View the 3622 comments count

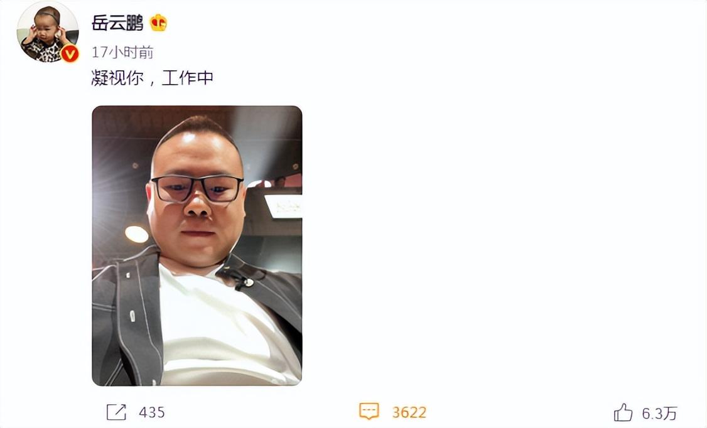(x=409, y=412)
